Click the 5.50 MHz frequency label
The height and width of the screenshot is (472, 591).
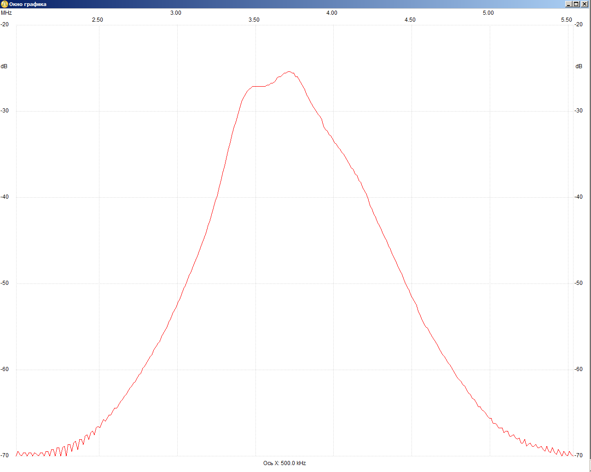567,20
